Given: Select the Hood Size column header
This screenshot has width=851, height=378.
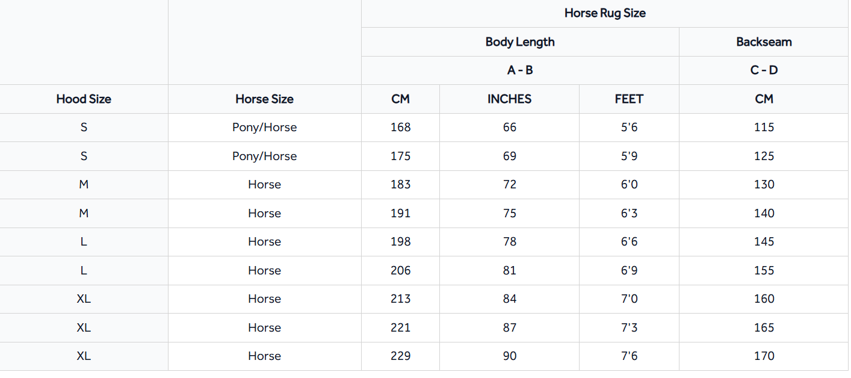Looking at the screenshot, I should click(x=84, y=99).
